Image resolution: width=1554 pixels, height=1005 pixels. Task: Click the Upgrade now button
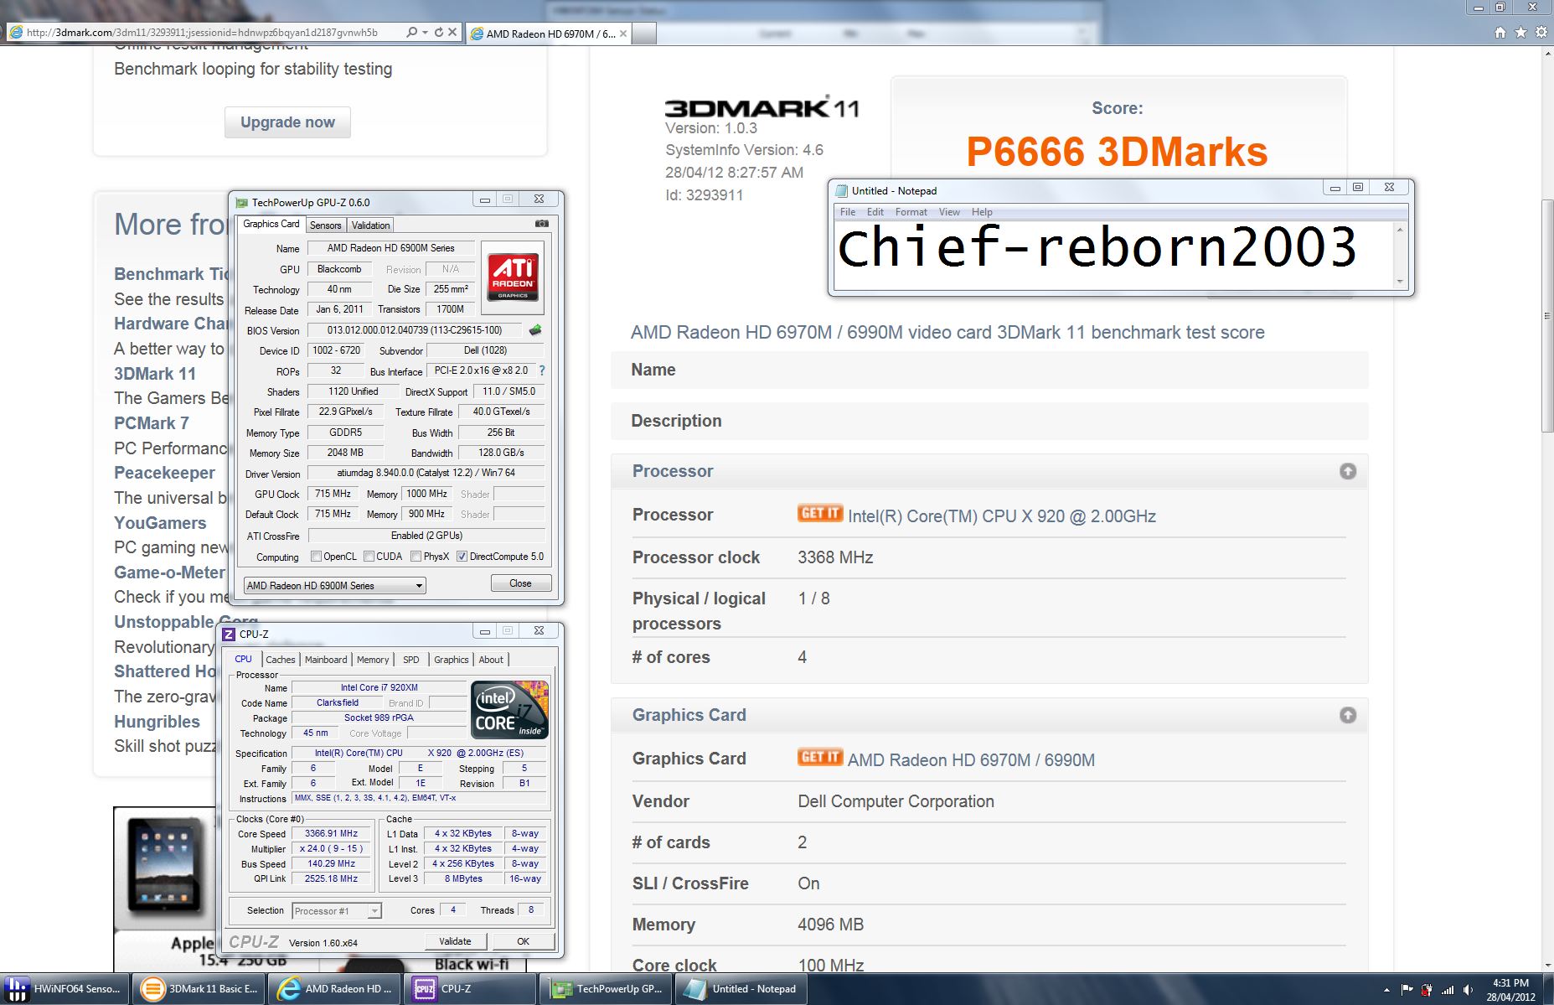coord(287,122)
